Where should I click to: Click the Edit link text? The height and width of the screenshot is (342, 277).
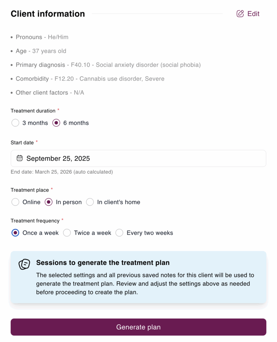(253, 14)
